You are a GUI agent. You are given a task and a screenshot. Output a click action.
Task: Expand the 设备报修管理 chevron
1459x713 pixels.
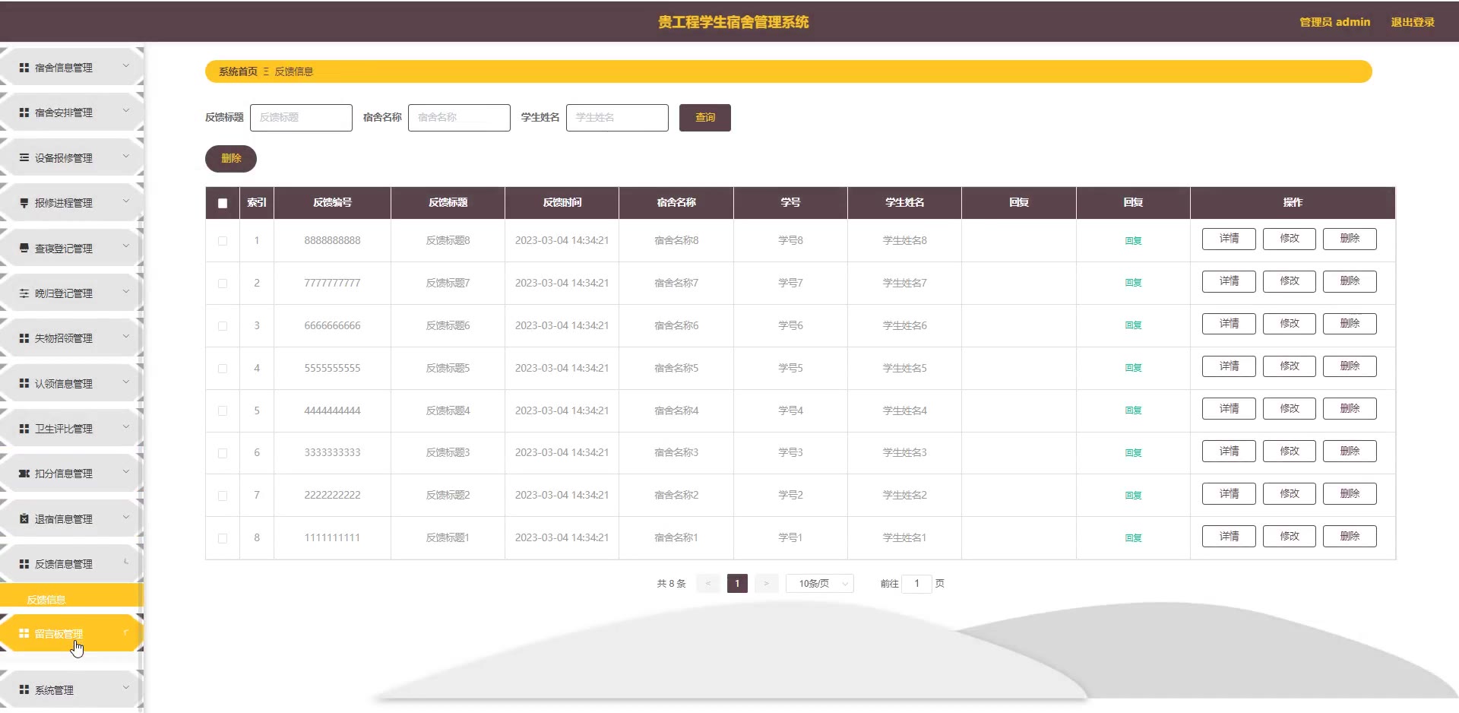(126, 157)
